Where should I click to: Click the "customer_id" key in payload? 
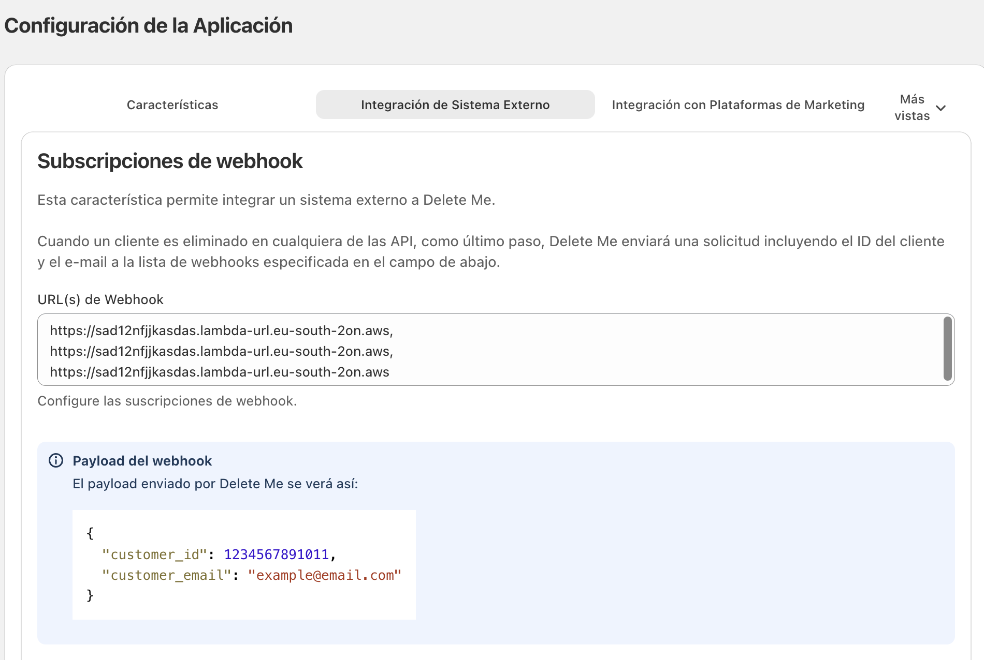pyautogui.click(x=154, y=554)
